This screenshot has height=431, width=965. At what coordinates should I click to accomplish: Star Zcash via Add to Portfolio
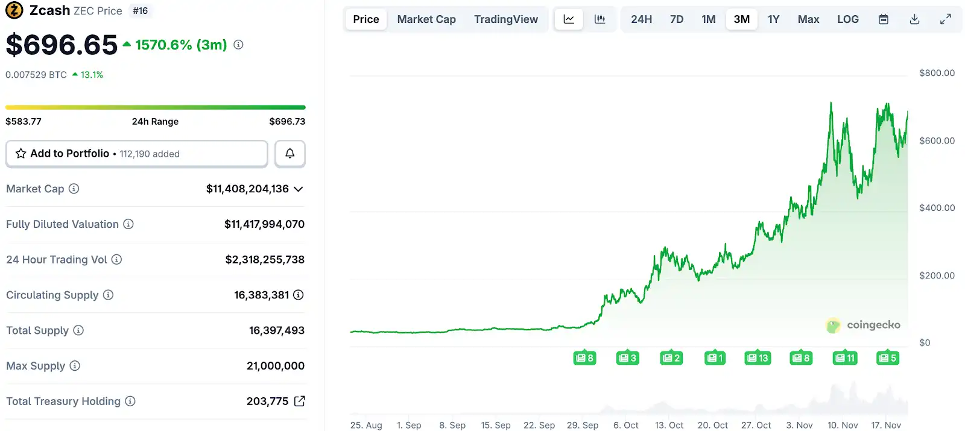(21, 154)
